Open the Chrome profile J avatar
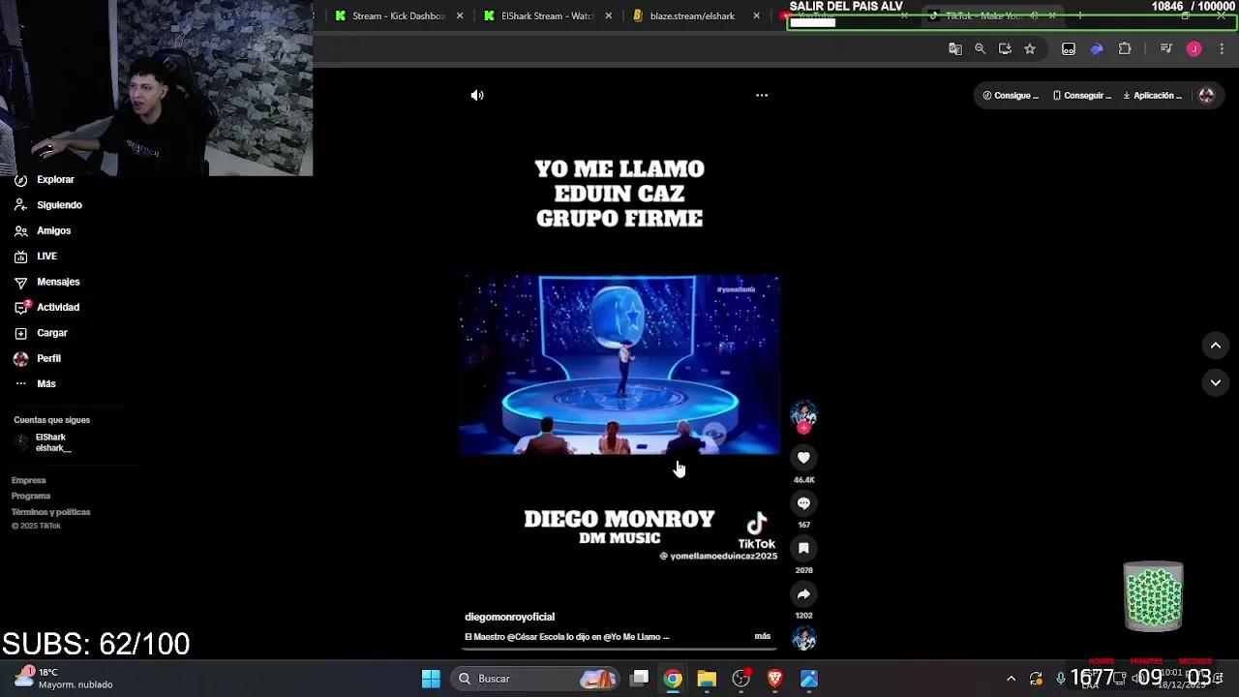The height and width of the screenshot is (697, 1239). pyautogui.click(x=1194, y=48)
